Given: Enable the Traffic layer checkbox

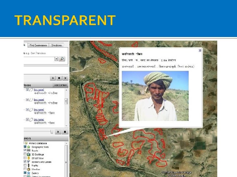Looking at the screenshot, I should [25, 165].
